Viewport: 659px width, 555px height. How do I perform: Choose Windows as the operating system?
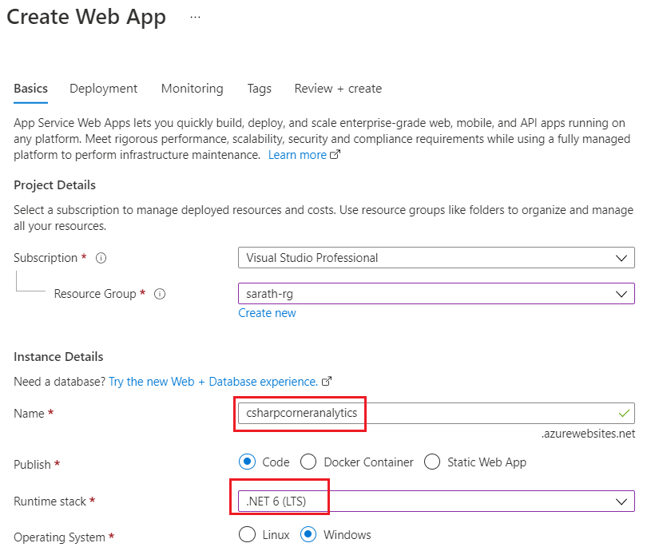(308, 534)
